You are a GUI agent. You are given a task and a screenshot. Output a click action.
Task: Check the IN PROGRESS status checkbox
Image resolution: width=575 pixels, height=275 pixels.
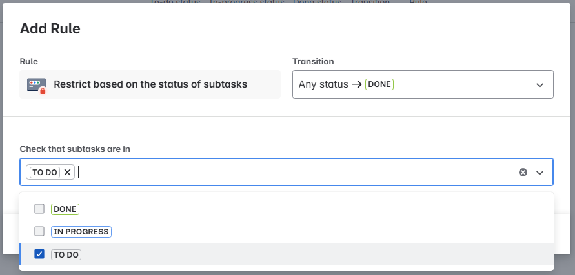[x=39, y=231]
